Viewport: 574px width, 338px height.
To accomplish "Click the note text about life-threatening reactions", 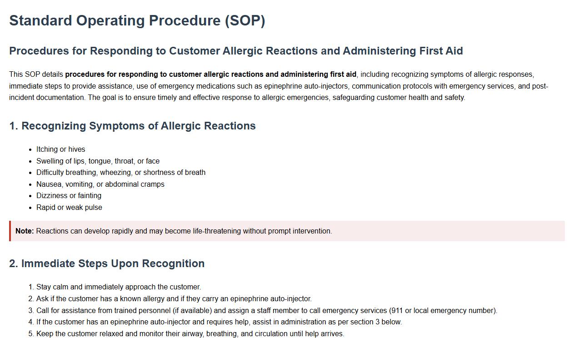I will point(184,231).
